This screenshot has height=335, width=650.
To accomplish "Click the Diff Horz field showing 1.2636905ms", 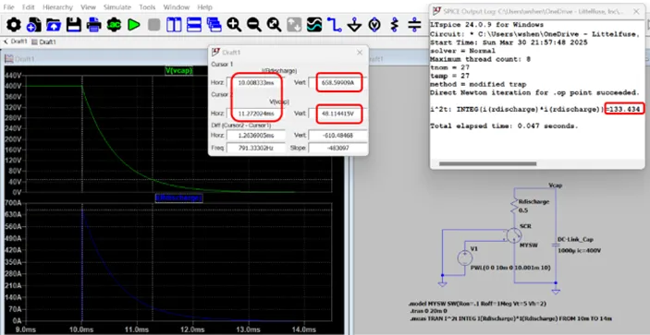I will 255,136.
